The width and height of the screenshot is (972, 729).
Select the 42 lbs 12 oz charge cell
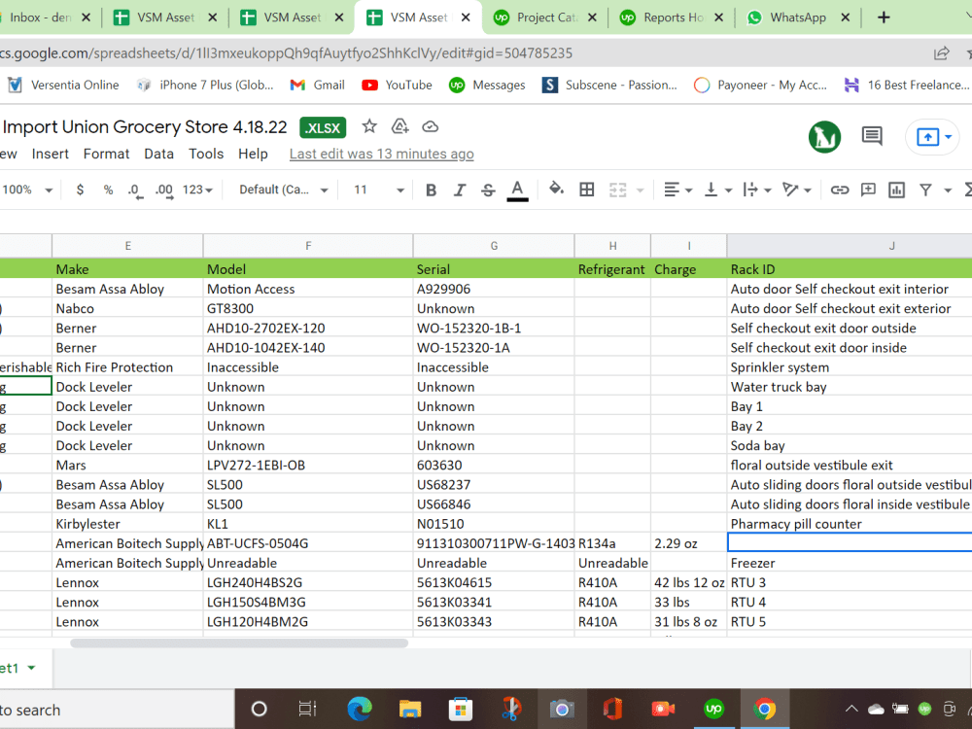click(x=689, y=582)
